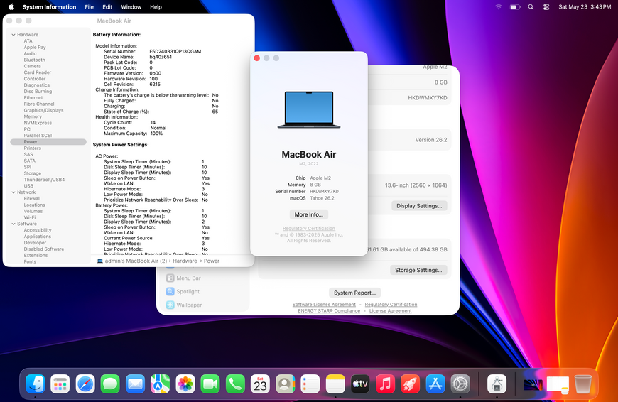
Task: Launch Safari from the Dock
Action: pos(85,384)
